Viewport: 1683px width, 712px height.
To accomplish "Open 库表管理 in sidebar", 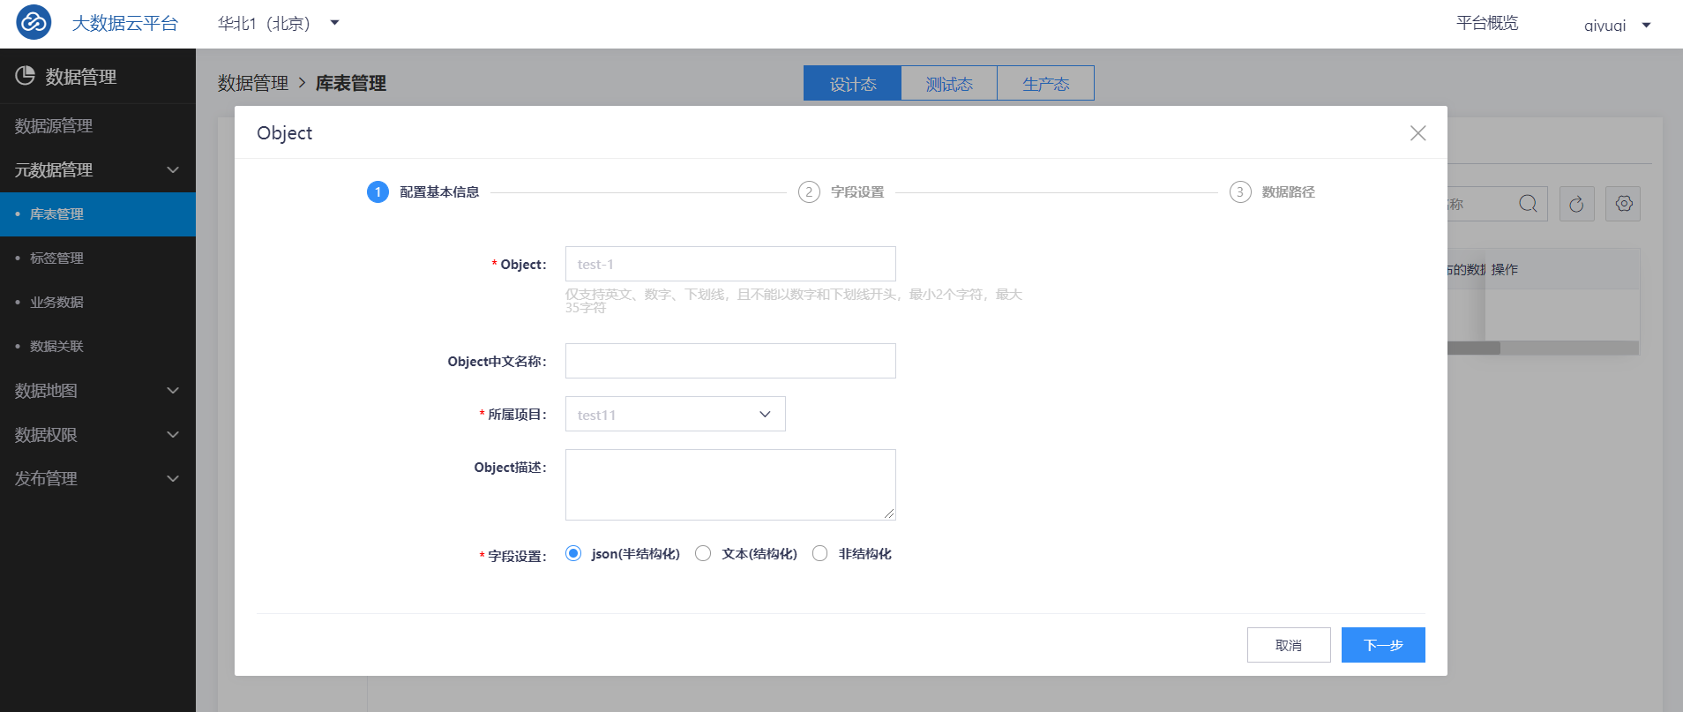I will click(97, 214).
